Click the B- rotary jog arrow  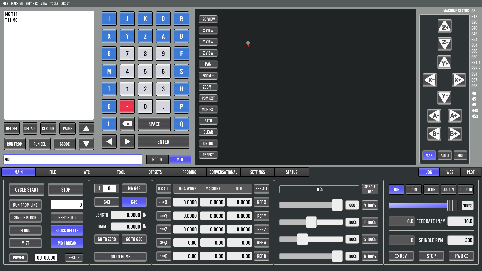click(434, 134)
